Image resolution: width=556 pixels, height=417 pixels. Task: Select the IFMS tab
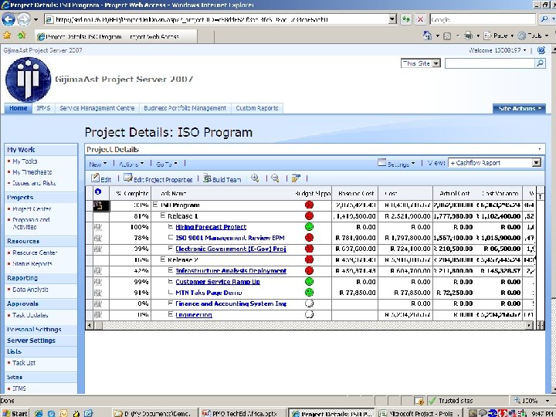pyautogui.click(x=43, y=108)
